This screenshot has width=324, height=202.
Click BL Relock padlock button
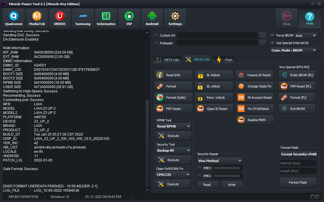214,75
